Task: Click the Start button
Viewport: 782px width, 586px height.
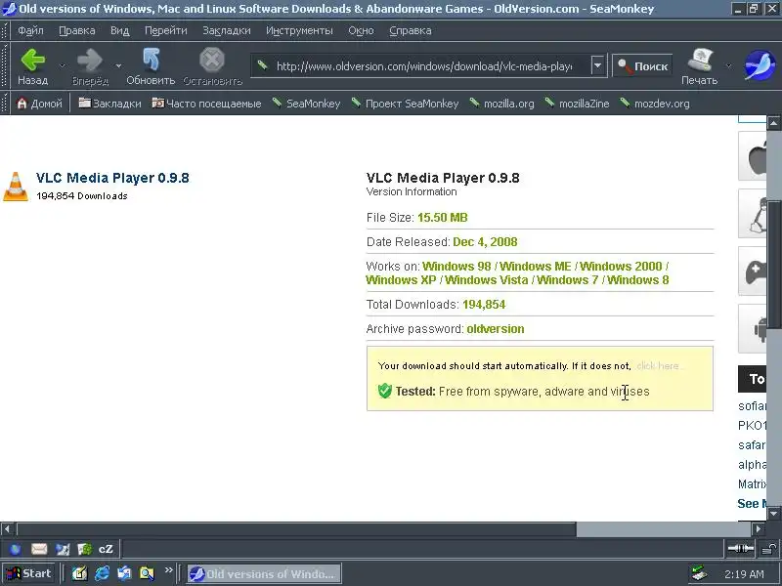Action: point(29,573)
